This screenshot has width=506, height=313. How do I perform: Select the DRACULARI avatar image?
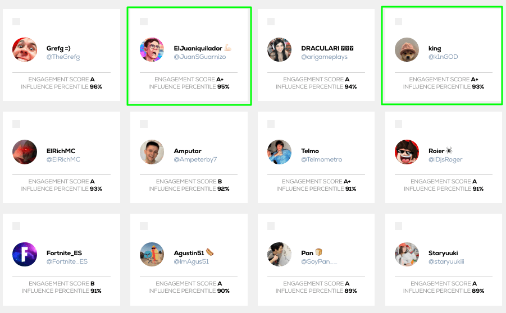280,49
